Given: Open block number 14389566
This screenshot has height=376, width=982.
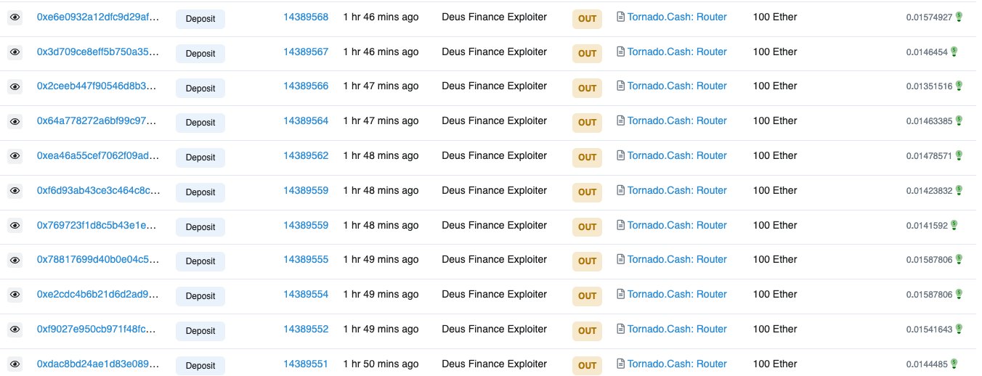Looking at the screenshot, I should (x=306, y=86).
